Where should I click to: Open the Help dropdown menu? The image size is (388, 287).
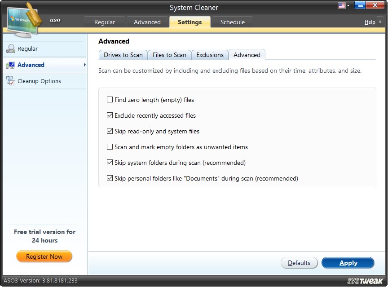371,22
